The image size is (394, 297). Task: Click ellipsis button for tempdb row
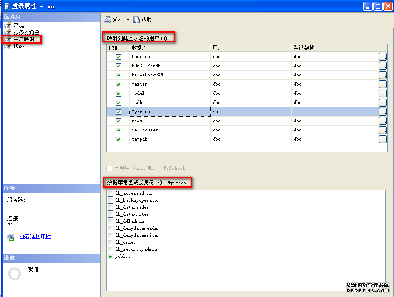[382, 139]
